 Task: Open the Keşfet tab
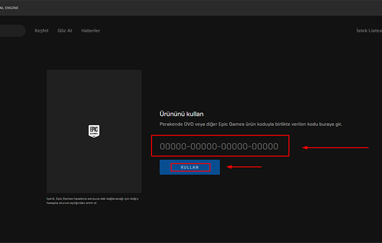coord(42,31)
